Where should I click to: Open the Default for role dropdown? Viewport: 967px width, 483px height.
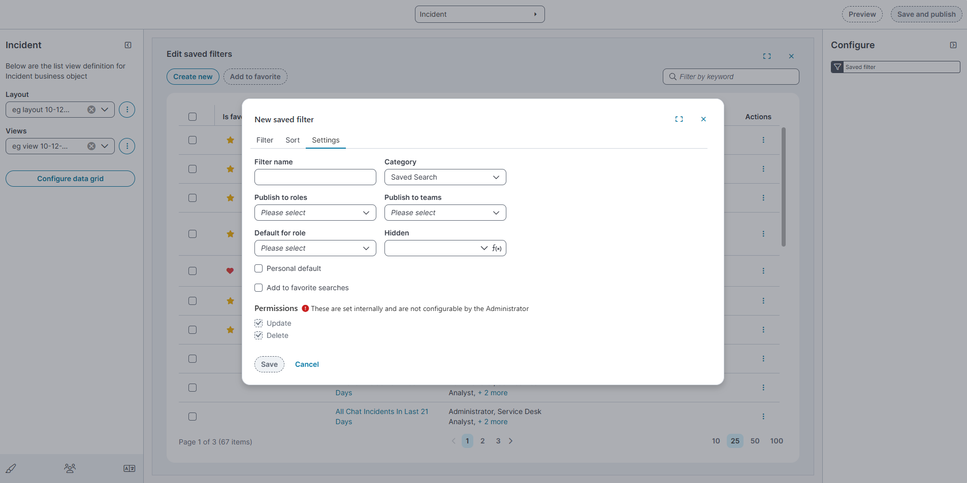pyautogui.click(x=315, y=248)
